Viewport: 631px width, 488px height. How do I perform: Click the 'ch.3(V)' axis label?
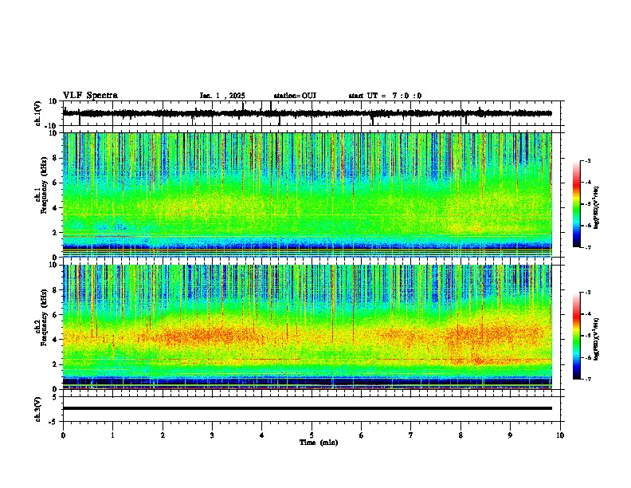[x=38, y=409]
